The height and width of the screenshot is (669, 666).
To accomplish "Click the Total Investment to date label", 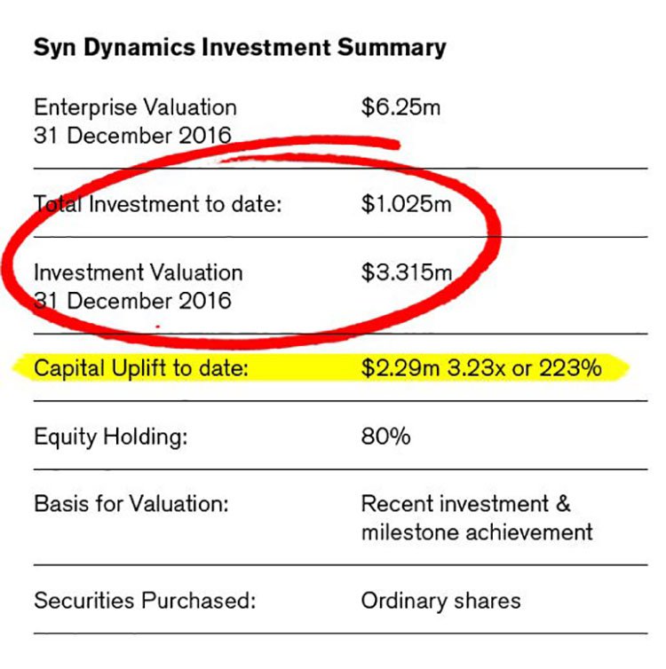I will (158, 203).
